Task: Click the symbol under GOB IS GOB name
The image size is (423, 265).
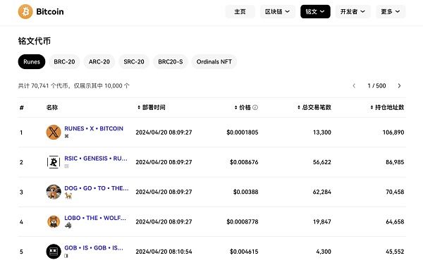Action: (x=66, y=256)
